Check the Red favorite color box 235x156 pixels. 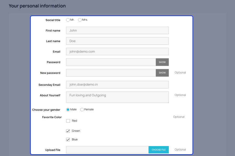(x=68, y=121)
